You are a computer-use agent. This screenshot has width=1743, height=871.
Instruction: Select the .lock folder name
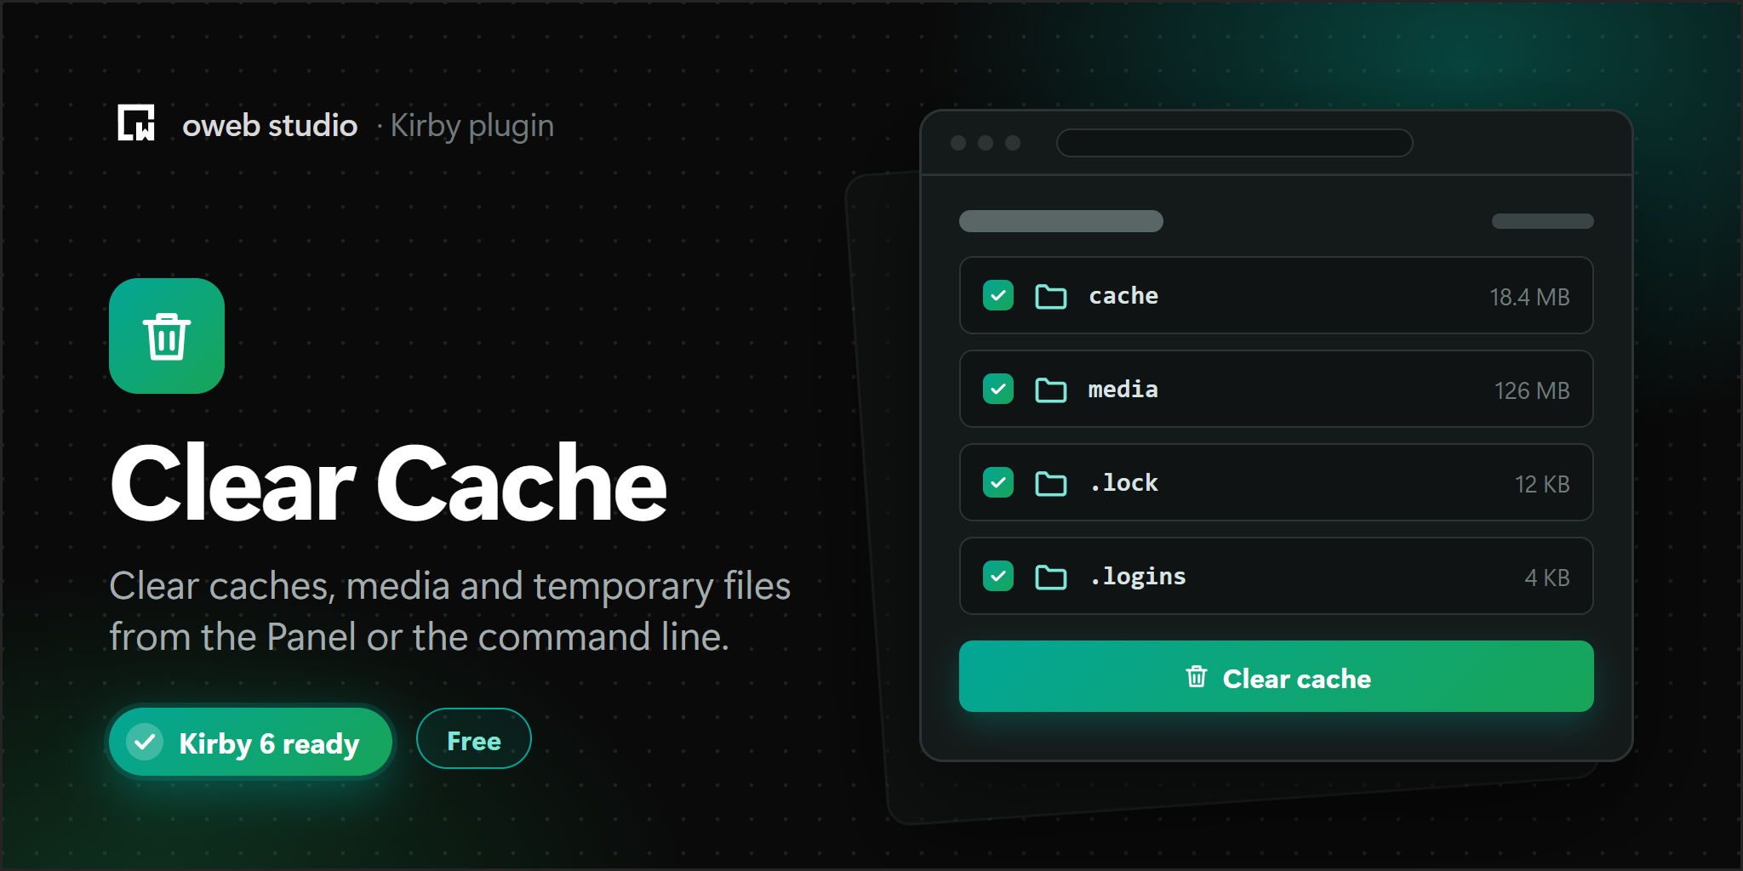[x=1125, y=483]
